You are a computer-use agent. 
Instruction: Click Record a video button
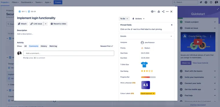(x=58, y=24)
